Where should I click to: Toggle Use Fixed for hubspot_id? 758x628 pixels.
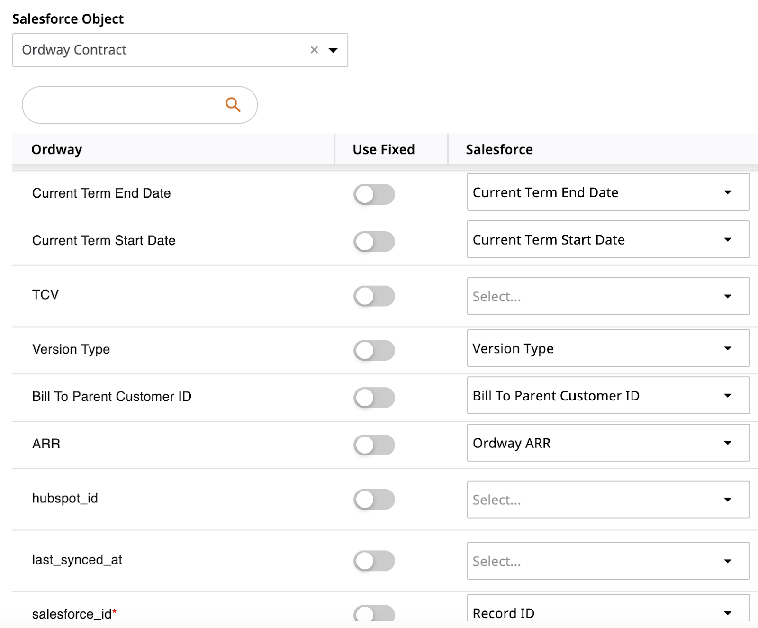(374, 500)
